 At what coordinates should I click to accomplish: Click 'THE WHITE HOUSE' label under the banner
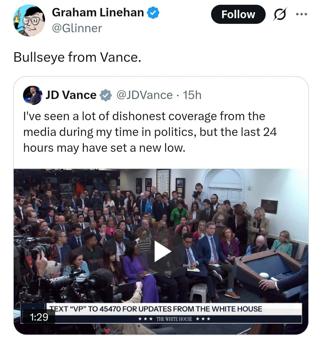174,319
